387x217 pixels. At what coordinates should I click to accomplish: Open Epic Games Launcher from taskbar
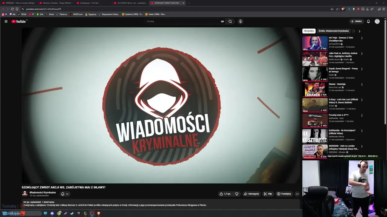(79, 213)
